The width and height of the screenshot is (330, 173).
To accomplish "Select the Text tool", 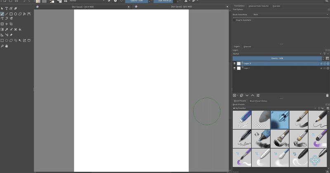I will click(7, 9).
